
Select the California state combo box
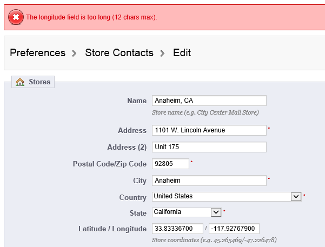[187, 212]
